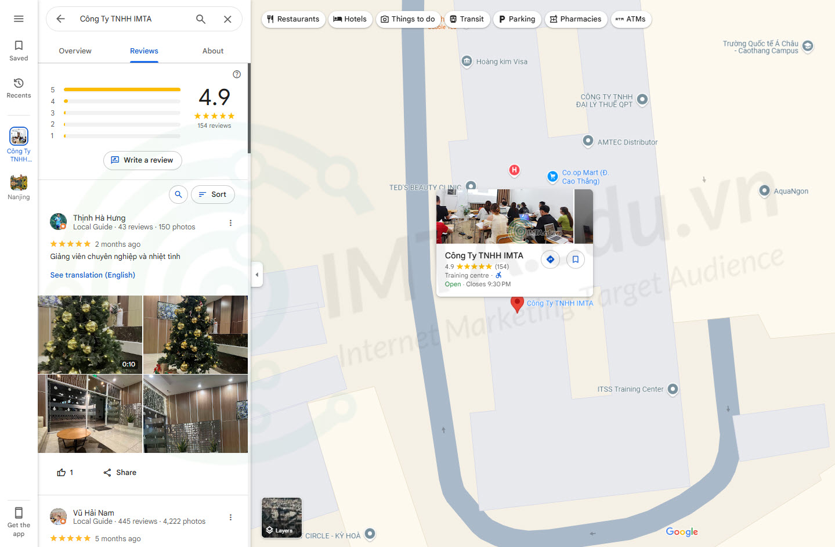
Task: Filter by 1-star rating bar
Action: tap(115, 136)
